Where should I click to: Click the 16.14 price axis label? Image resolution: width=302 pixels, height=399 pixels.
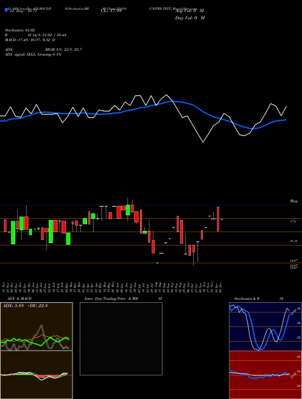click(294, 241)
